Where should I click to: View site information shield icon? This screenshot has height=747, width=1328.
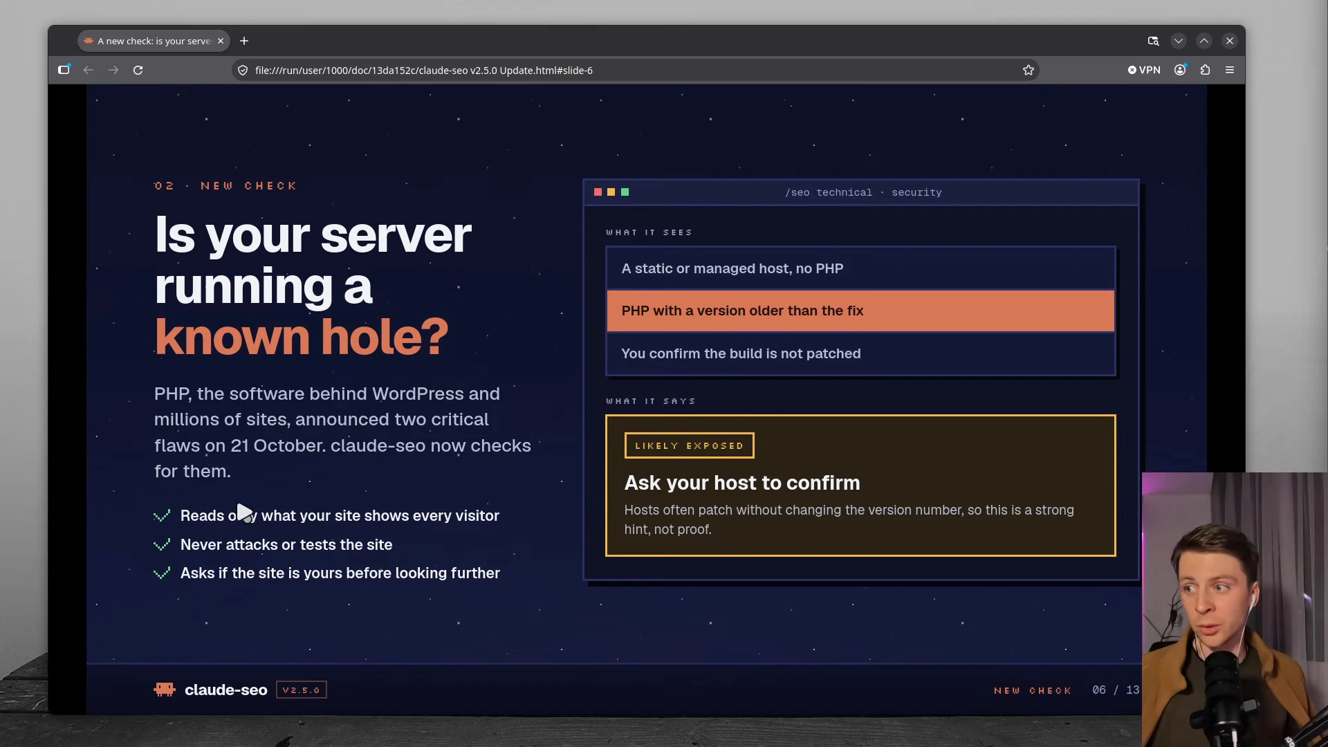243,70
